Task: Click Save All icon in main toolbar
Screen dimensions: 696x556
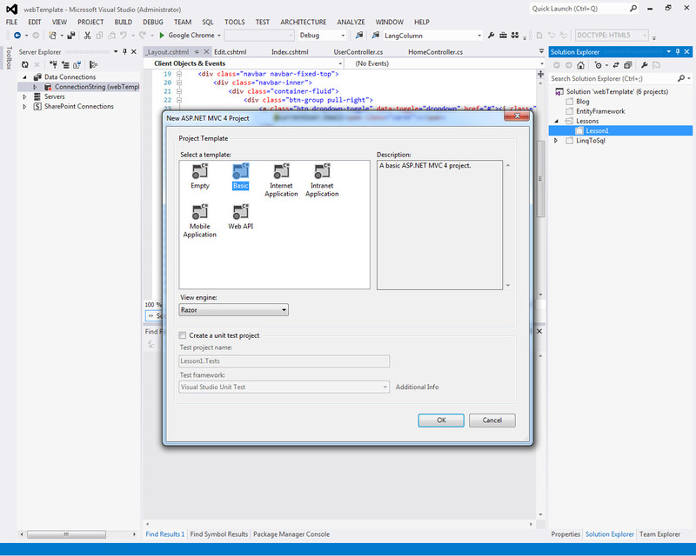Action: (x=71, y=35)
